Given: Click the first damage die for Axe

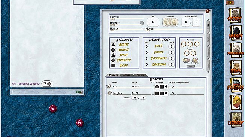Looking at the screenshot, I should [157, 86].
